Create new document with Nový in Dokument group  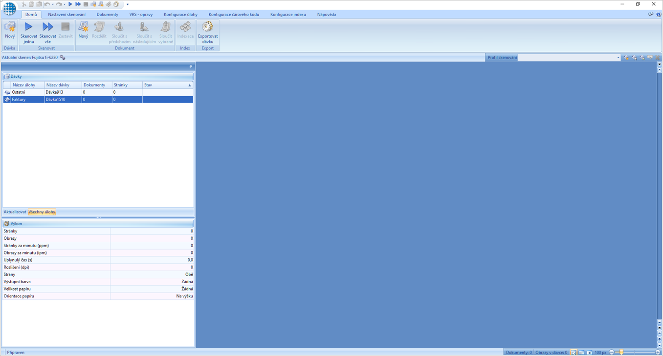(83, 30)
